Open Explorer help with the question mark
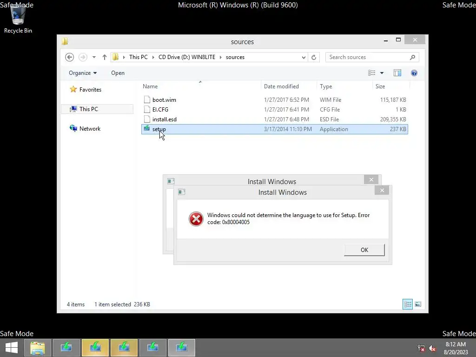Screen dimensions: 476x357 pos(414,73)
